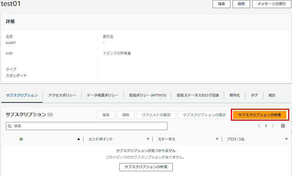
Task: Go to next page chevron
Action: (x=273, y=126)
